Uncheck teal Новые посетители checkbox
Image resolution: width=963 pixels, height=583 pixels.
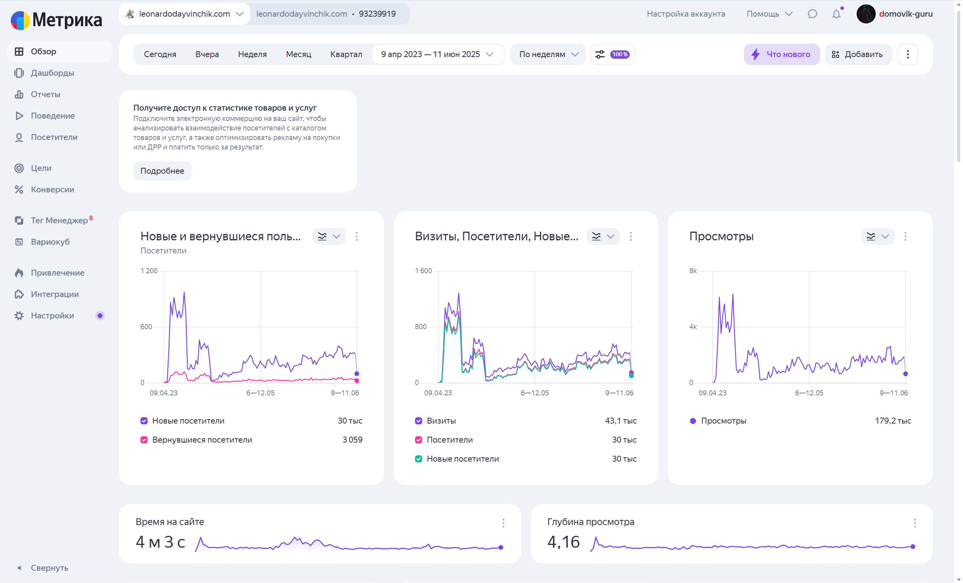point(419,459)
